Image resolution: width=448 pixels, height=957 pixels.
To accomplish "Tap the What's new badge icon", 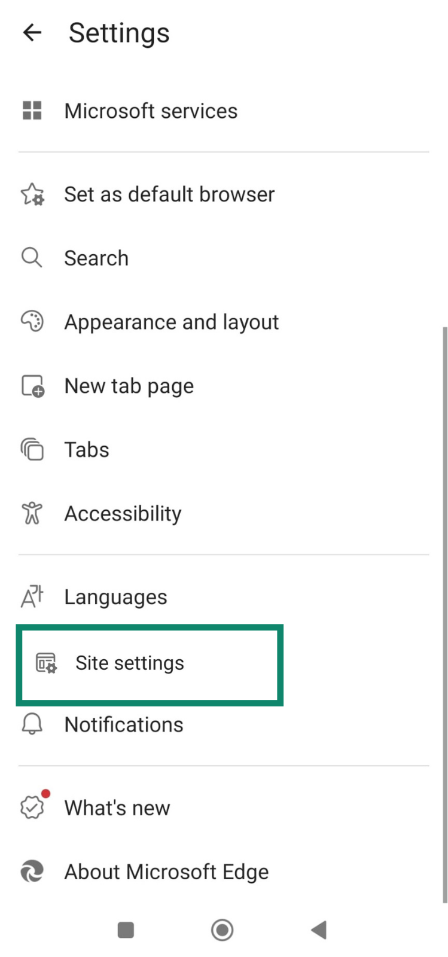I will point(32,807).
